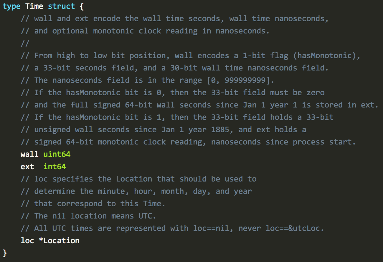Click 'nanoseconds.' ending the second comment line
The width and height of the screenshot is (383, 262).
243,31
